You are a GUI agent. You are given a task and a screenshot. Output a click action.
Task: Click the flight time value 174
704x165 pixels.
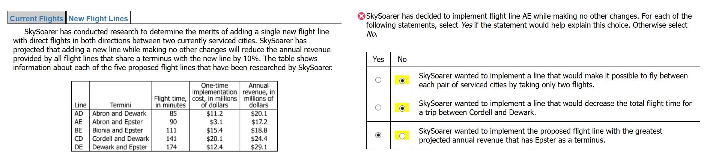tap(171, 147)
